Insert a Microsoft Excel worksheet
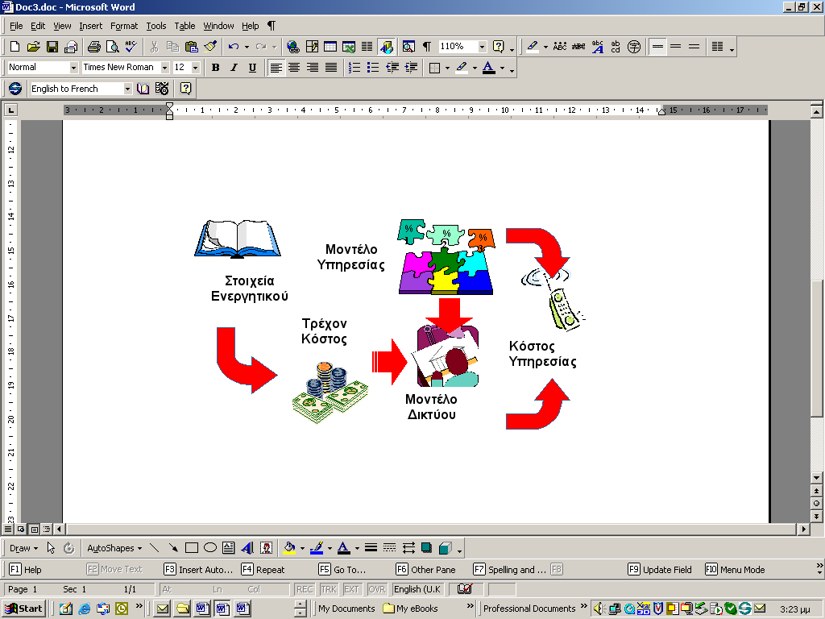The height and width of the screenshot is (619, 825). [x=349, y=47]
